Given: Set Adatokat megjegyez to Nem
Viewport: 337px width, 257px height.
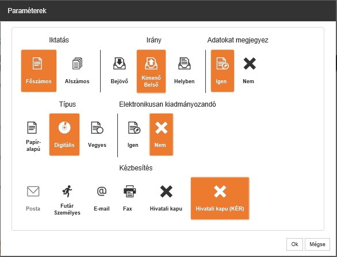Looking at the screenshot, I should click(249, 71).
